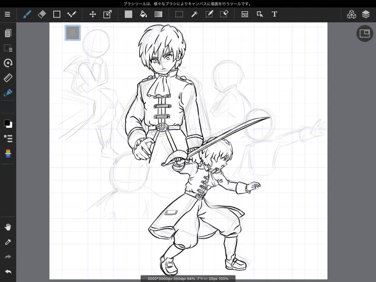The width and height of the screenshot is (376, 282).
Task: Select the Hand pan tool
Action: [8, 227]
